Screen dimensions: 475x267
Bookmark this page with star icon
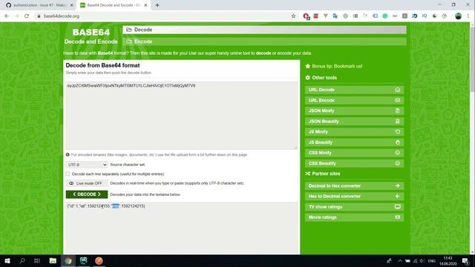(x=293, y=16)
